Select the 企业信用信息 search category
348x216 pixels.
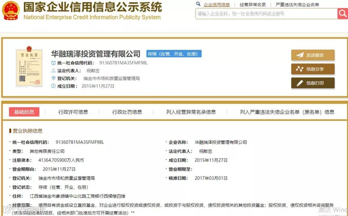(217, 5)
